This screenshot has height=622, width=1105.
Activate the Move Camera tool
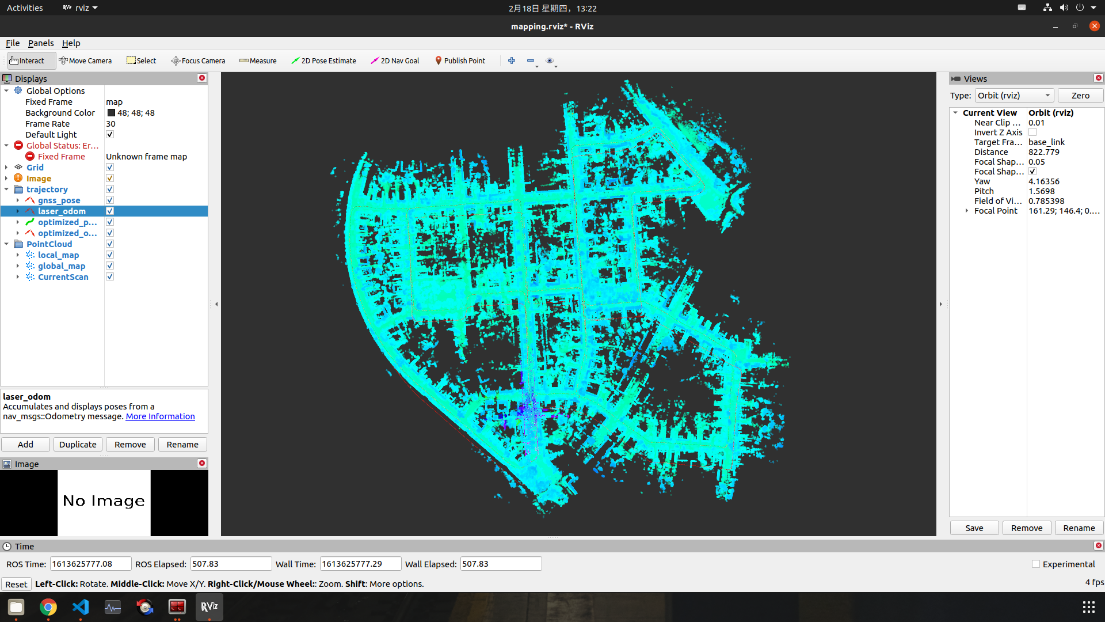tap(85, 60)
